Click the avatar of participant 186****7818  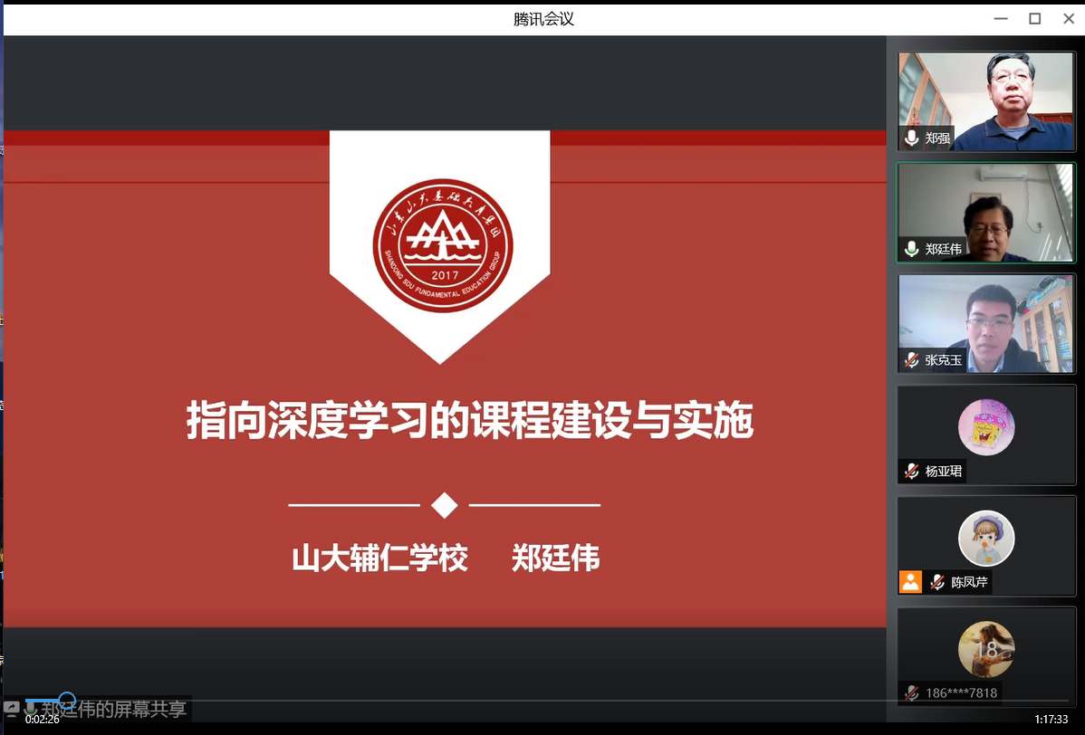985,649
